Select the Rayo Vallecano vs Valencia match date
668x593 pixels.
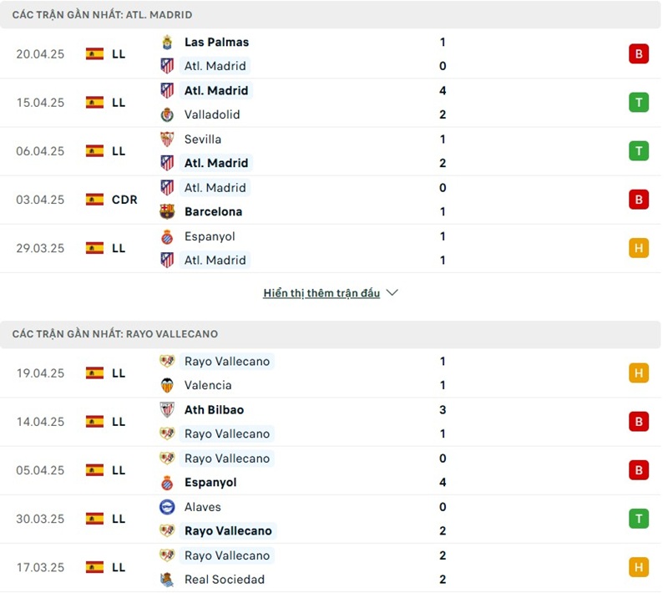40,373
